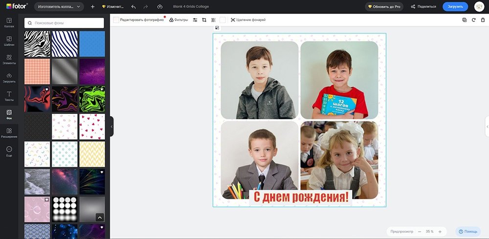Click the rotate/reset icon

[473, 20]
